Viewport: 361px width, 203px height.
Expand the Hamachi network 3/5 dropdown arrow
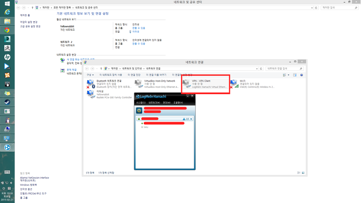tap(191, 119)
